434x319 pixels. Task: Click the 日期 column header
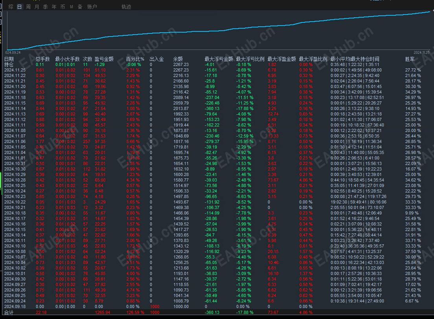(9, 59)
